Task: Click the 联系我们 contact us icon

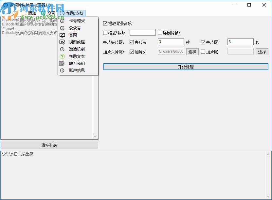Action: coord(62,63)
